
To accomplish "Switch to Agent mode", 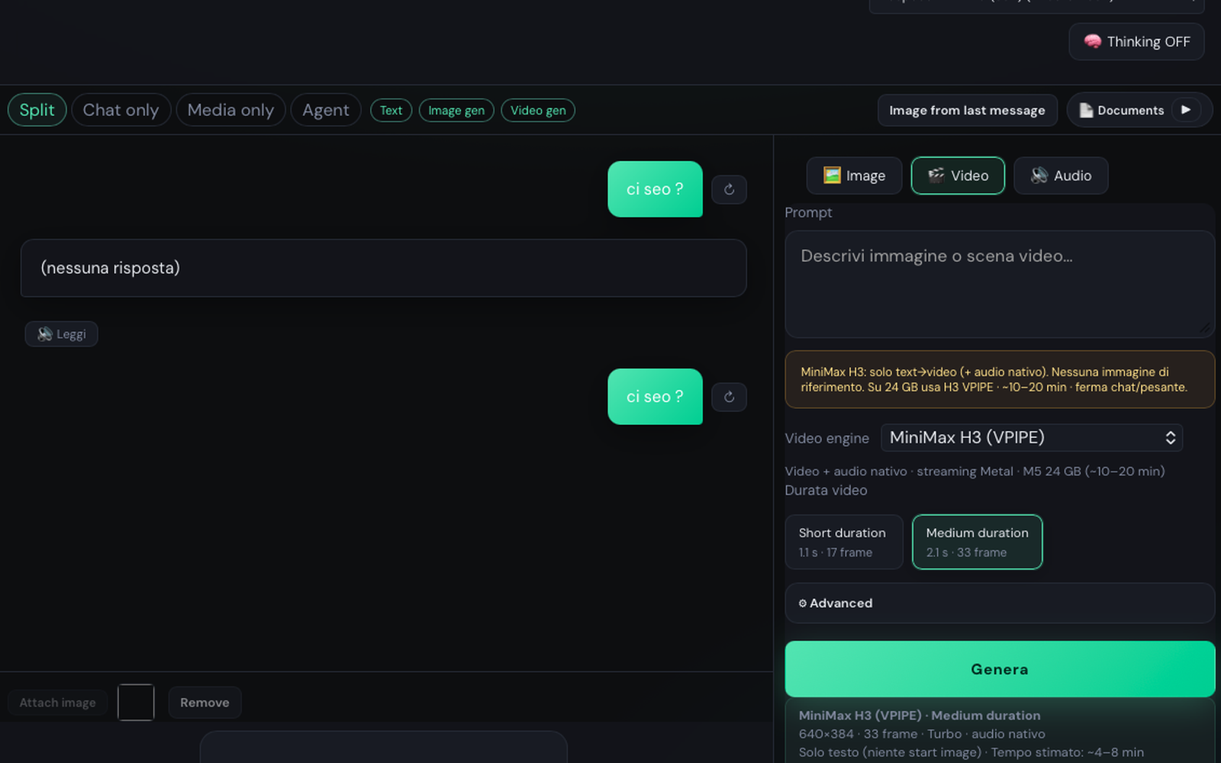I will tap(326, 110).
